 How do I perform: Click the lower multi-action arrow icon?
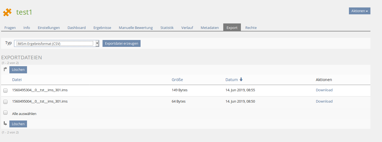click(x=5, y=124)
